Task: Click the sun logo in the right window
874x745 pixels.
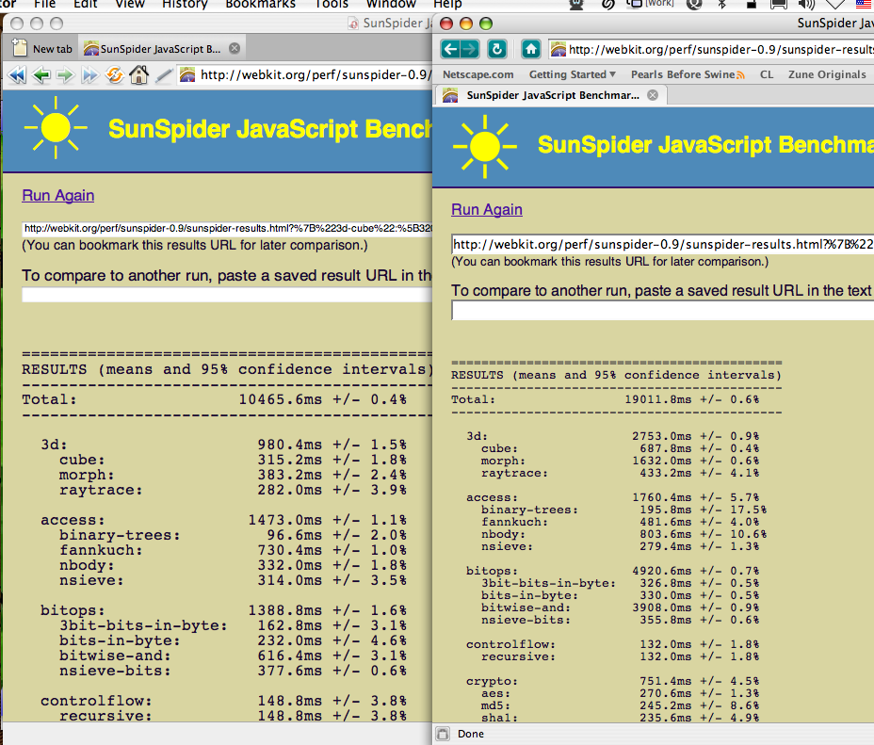Action: 485,147
